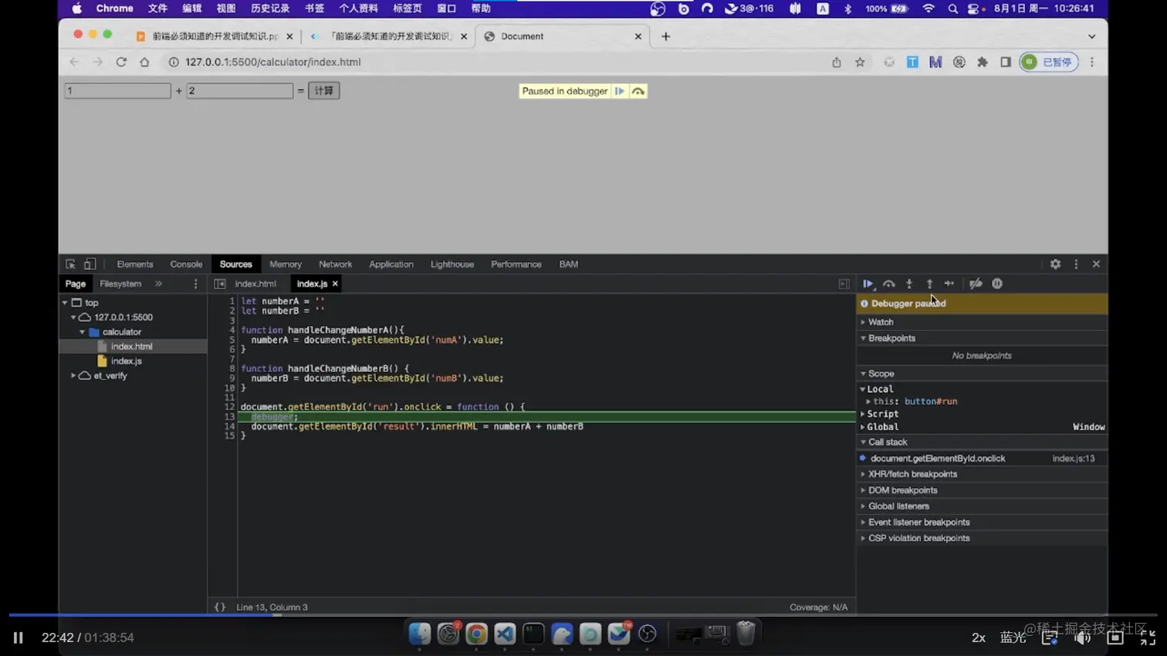Screen dimensions: 1167x656
Task: Open the 已暂停 profile button
Action: point(1048,62)
